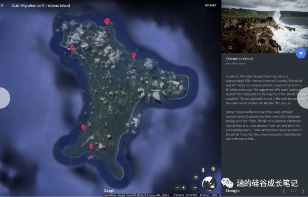This screenshot has width=308, height=197.
Task: Click the my location target icon
Action: coord(213,169)
